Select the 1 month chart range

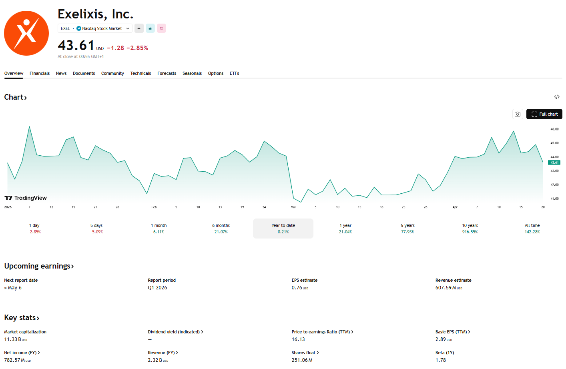[159, 229]
